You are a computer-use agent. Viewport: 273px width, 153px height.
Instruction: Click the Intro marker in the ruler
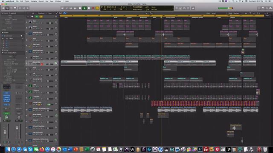click(x=66, y=17)
